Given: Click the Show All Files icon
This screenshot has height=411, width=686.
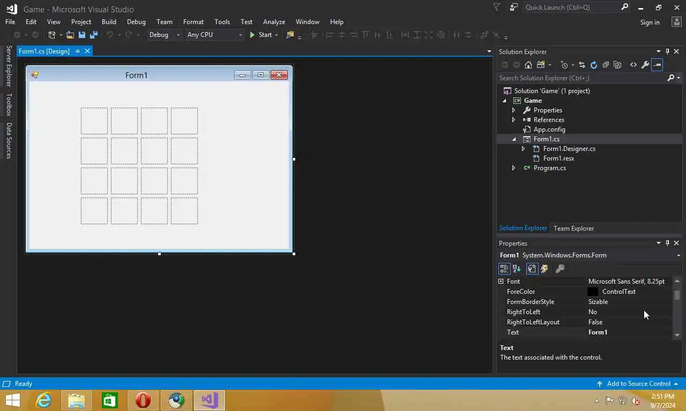Looking at the screenshot, I should (617, 65).
